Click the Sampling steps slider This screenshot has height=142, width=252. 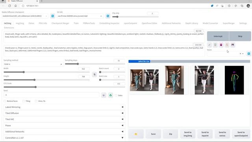95,64
